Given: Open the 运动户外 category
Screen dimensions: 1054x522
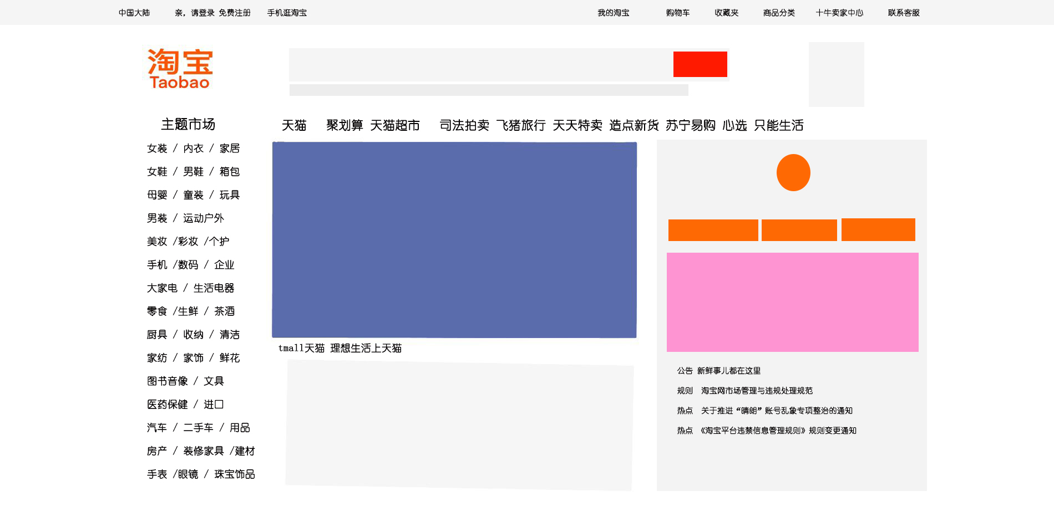Looking at the screenshot, I should [x=204, y=218].
